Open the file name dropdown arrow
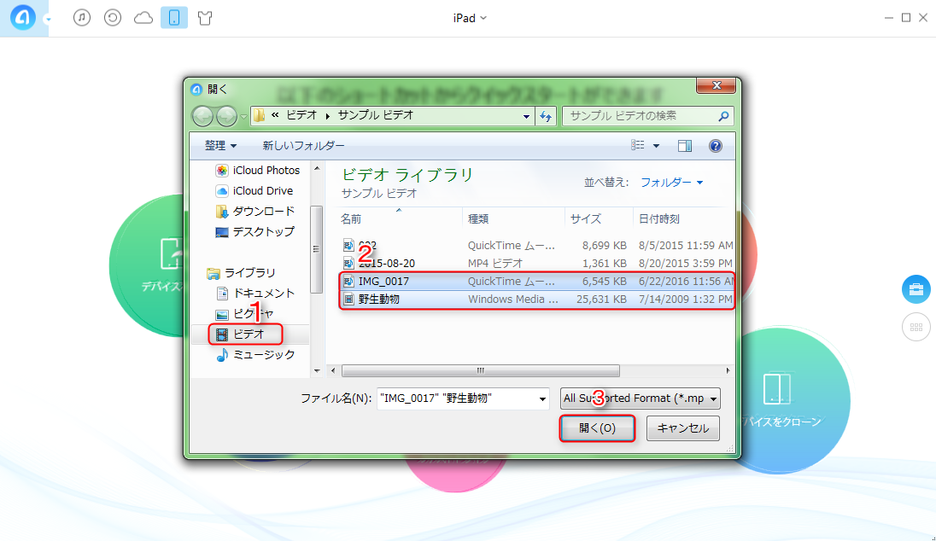The height and width of the screenshot is (541, 936). [542, 398]
